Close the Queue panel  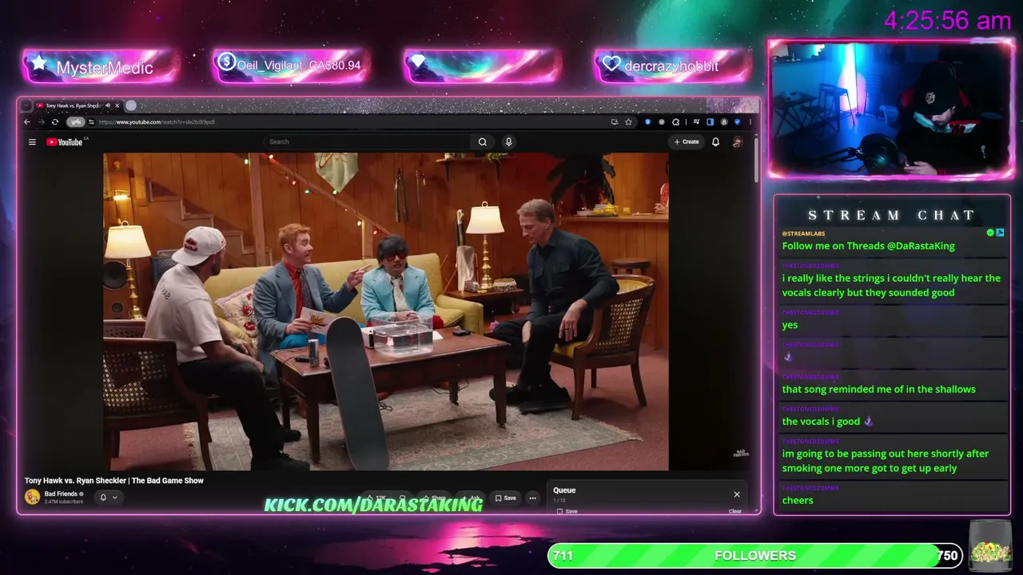click(x=737, y=494)
